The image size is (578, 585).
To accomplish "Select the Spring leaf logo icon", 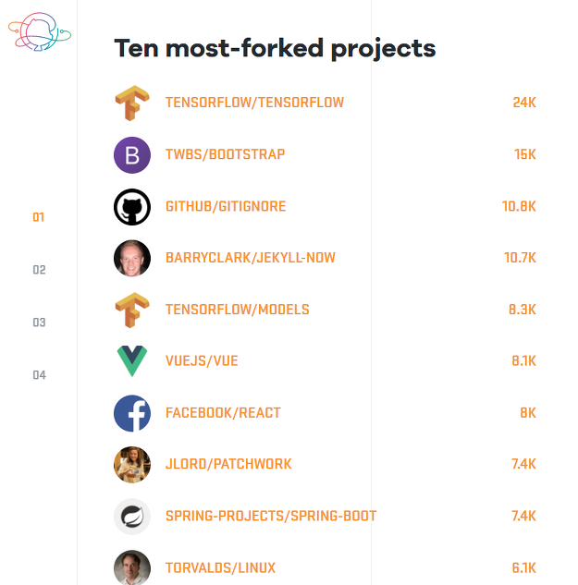I will pos(132,517).
